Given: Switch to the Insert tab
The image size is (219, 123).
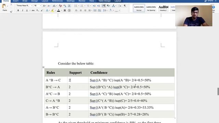Looking at the screenshot, I should coord(16,1).
